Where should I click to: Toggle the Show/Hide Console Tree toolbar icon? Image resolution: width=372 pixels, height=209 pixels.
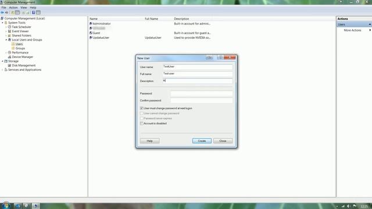[x=17, y=12]
